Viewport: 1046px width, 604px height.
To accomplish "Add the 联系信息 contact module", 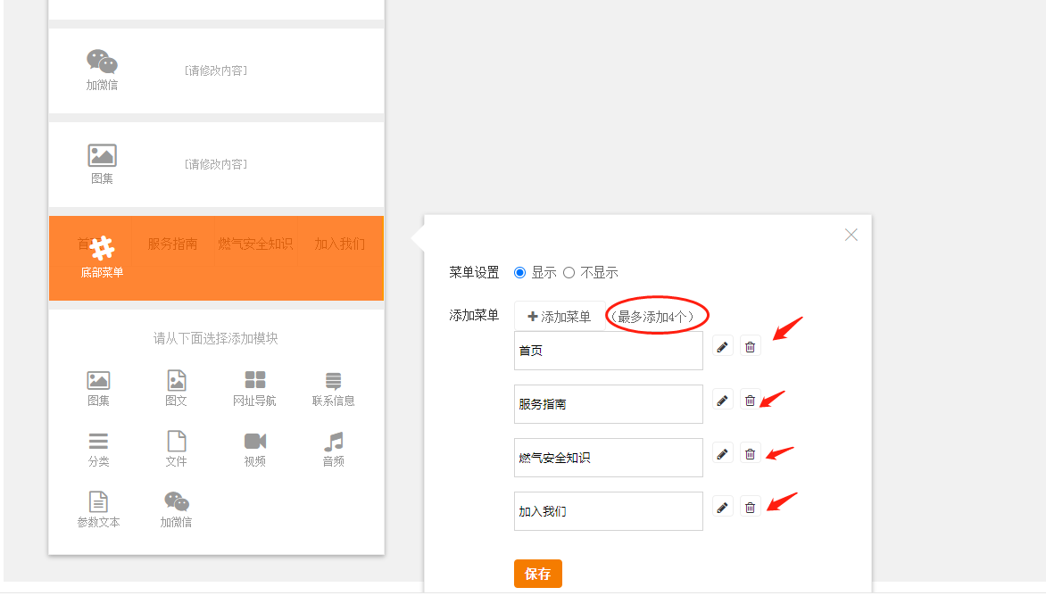I will click(x=333, y=388).
